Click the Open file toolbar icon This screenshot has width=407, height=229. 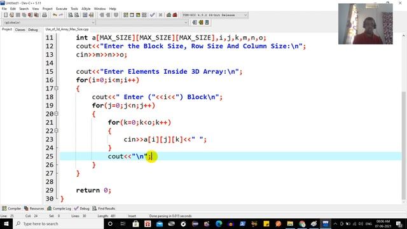[x=11, y=15]
